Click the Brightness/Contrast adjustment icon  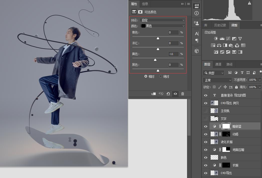click(216, 39)
